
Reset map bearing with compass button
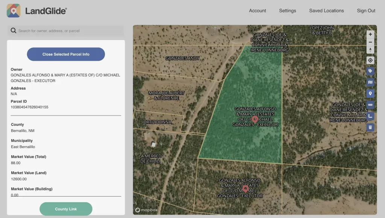[x=370, y=50]
